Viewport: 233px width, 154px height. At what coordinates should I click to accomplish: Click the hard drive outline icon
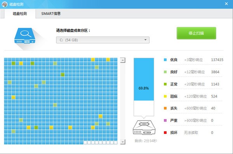pyautogui.click(x=144, y=127)
